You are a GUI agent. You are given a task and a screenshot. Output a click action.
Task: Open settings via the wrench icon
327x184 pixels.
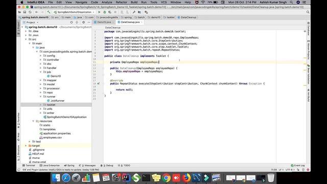[134, 12]
